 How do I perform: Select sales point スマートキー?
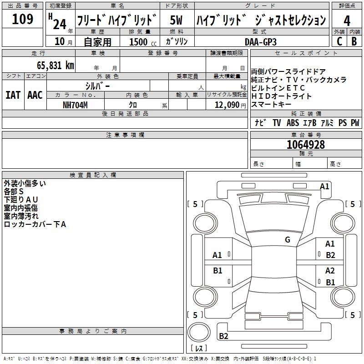pos(271,104)
